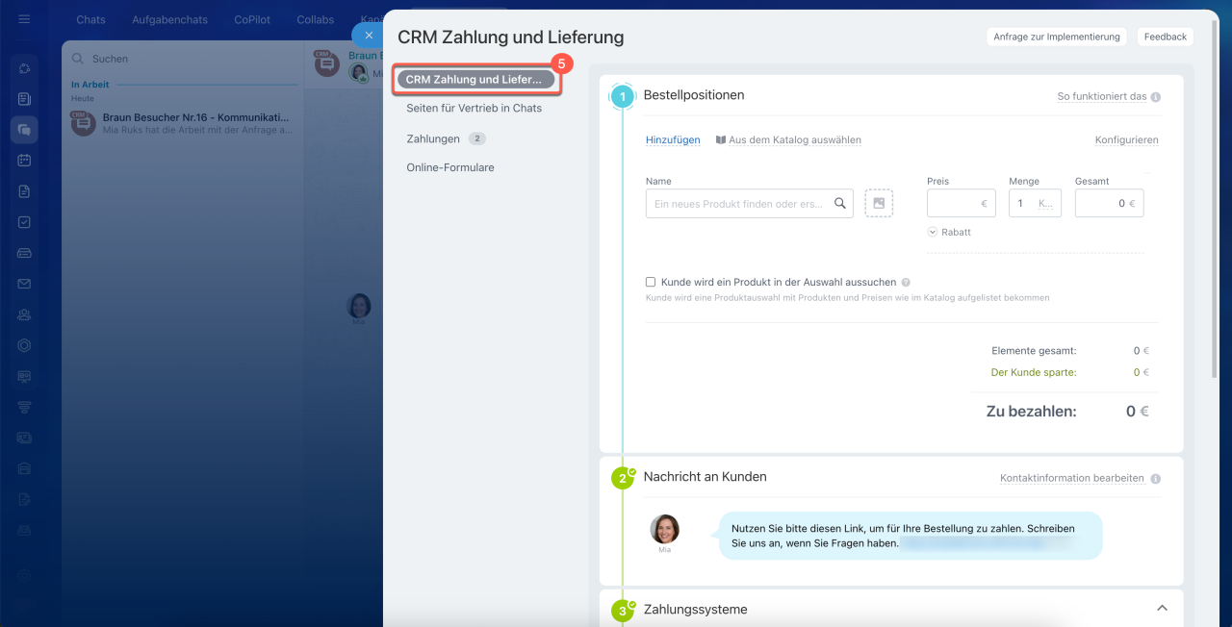Open the e-signature document icon in the sidebar
1232x627 pixels.
[x=24, y=499]
